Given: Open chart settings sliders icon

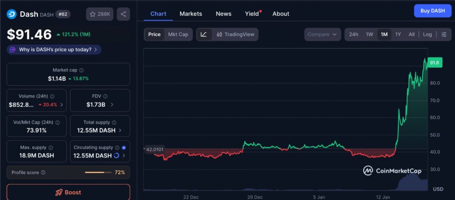Looking at the screenshot, I should point(444,35).
